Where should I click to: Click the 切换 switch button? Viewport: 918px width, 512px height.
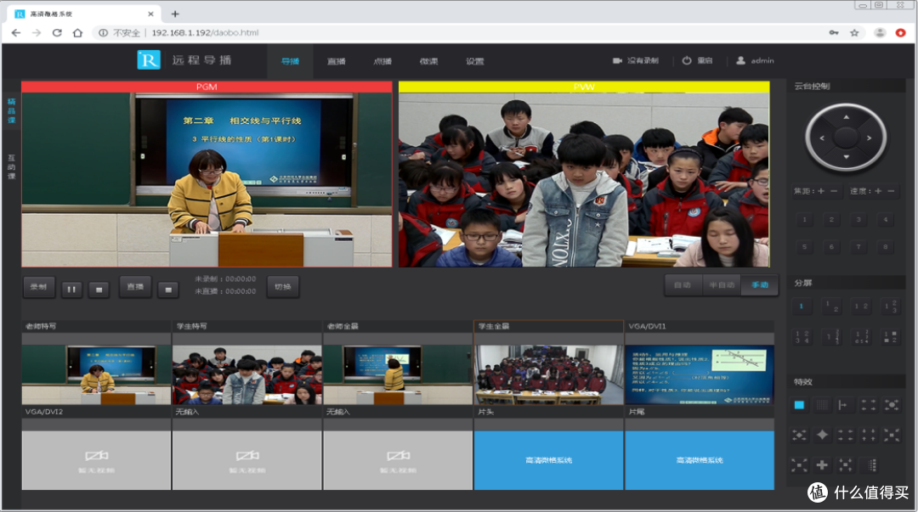(x=283, y=287)
